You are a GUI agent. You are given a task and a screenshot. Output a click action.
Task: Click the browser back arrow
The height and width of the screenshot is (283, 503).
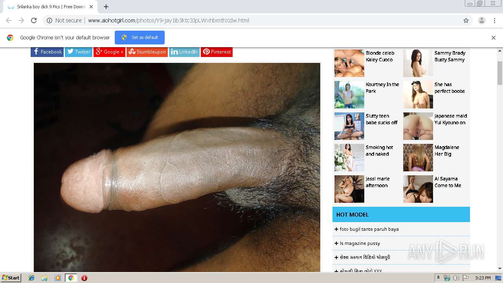tap(9, 20)
